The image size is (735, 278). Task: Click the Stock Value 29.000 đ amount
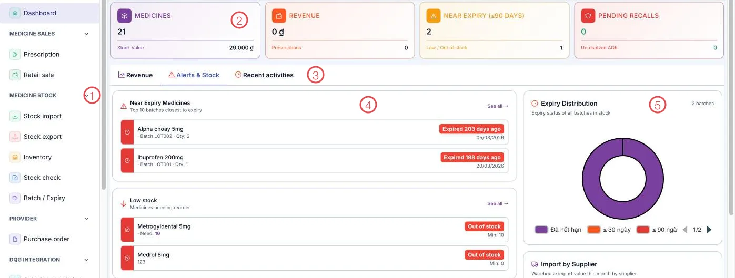[241, 48]
